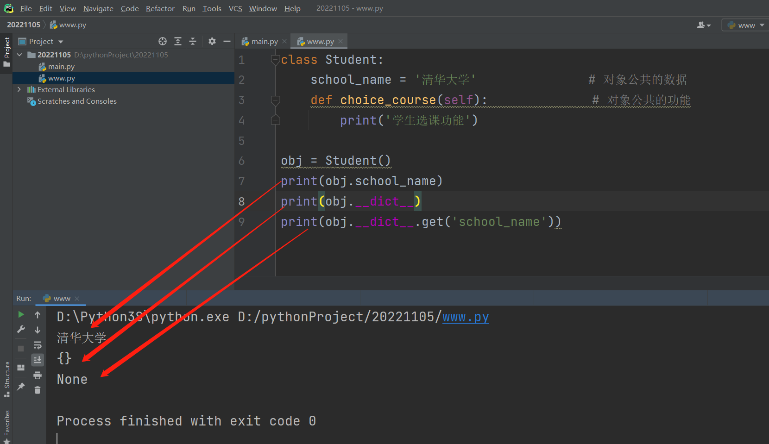769x444 pixels.
Task: Open the File menu
Action: tap(26, 8)
